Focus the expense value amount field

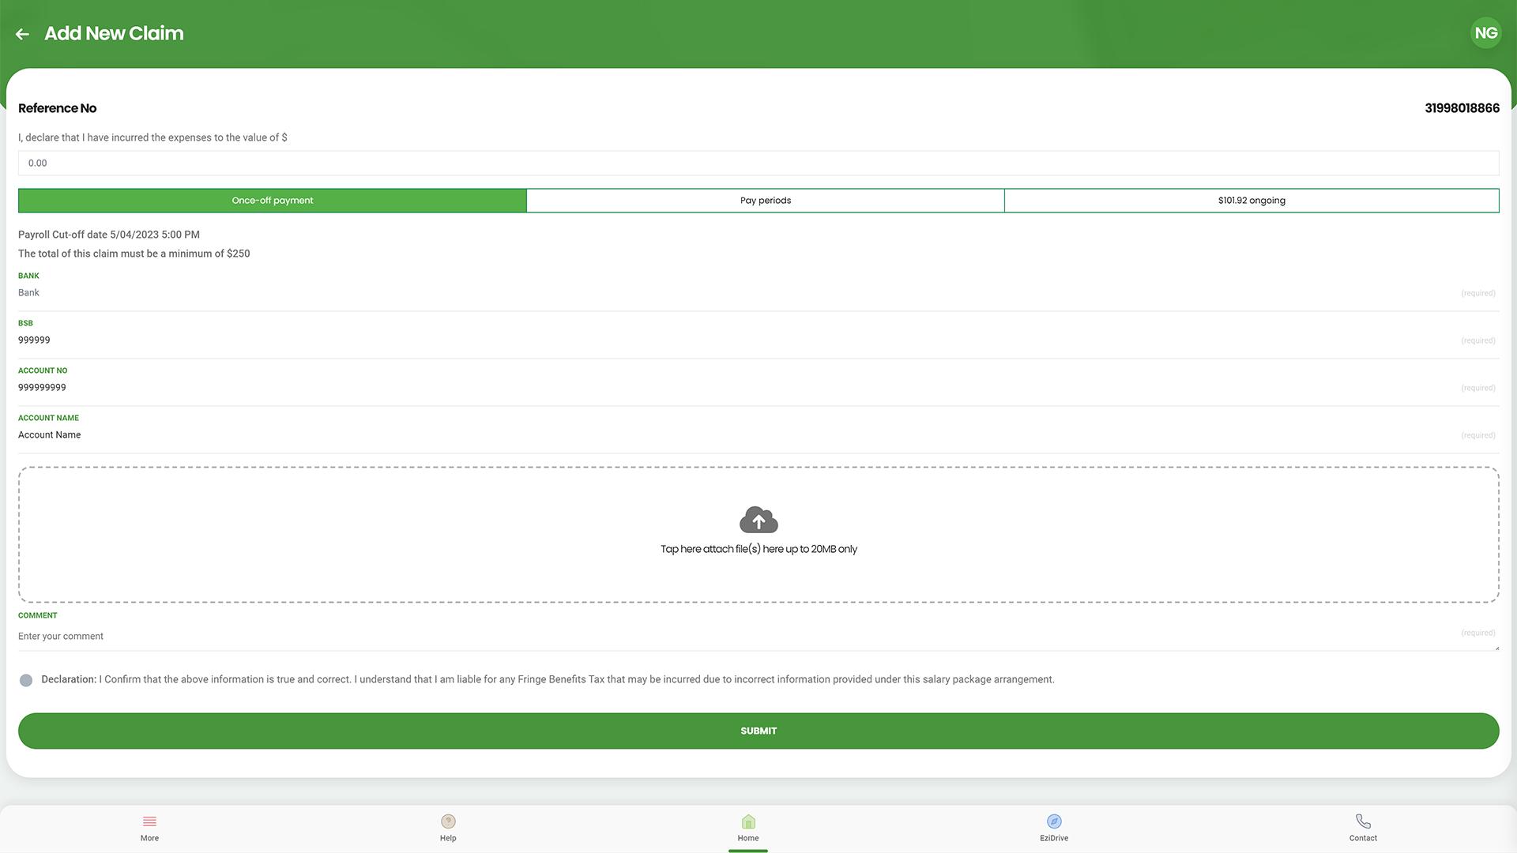[758, 163]
